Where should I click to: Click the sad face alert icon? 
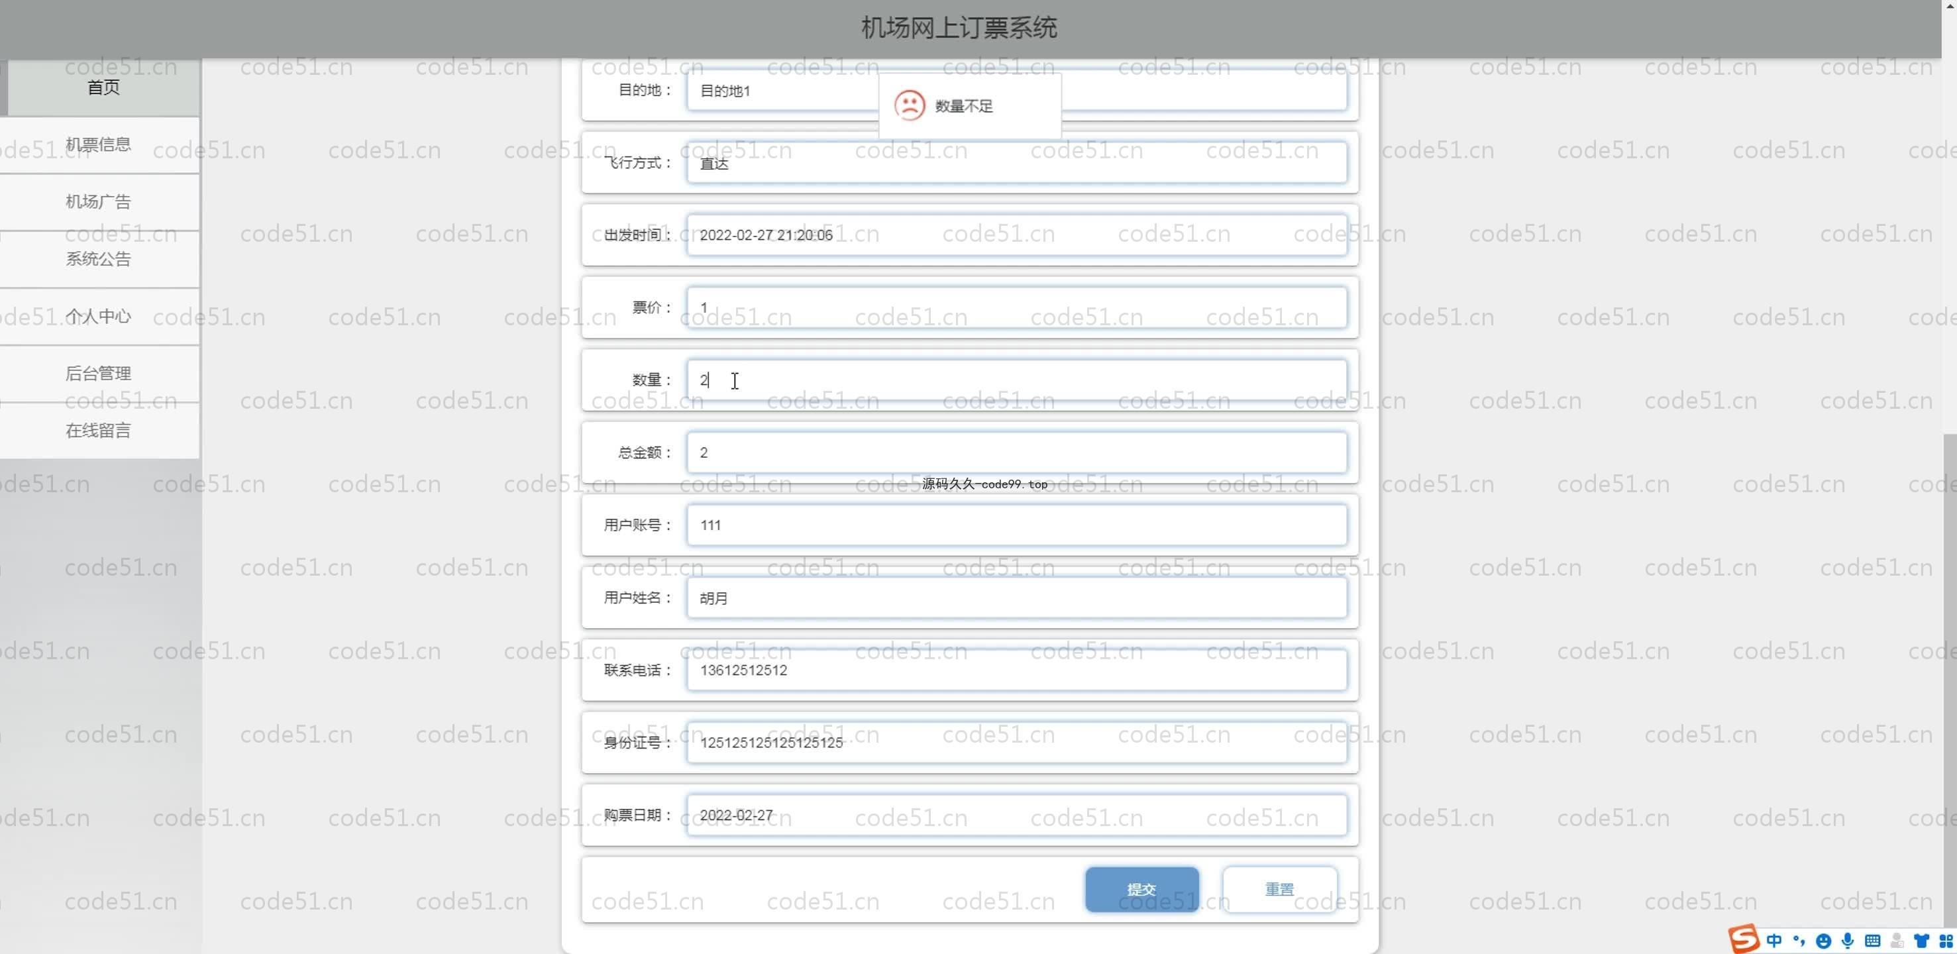tap(910, 105)
